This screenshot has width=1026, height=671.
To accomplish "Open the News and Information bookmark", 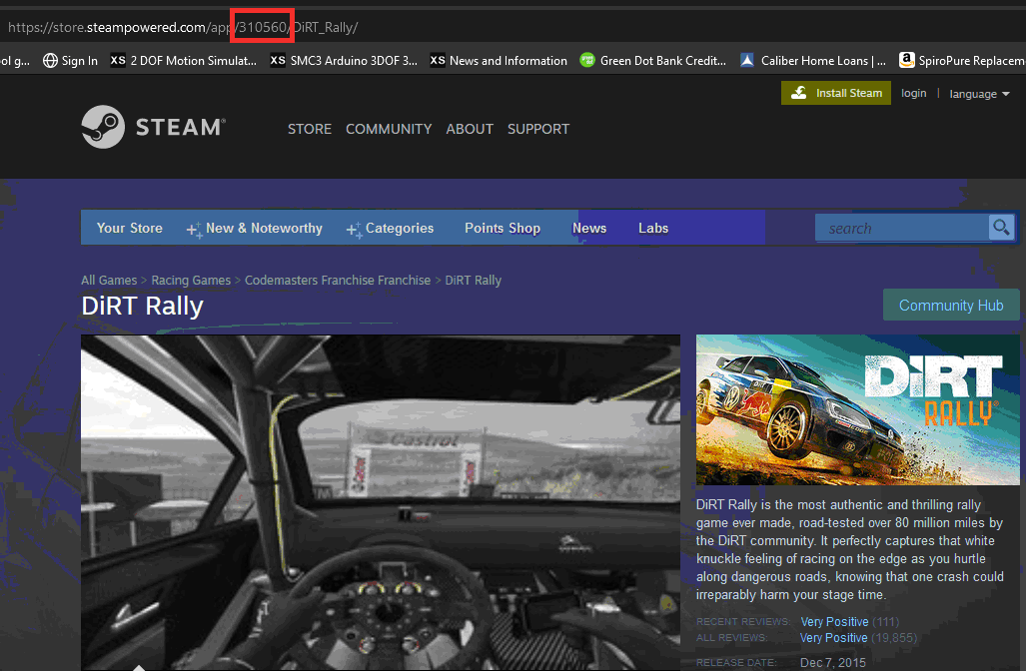I will click(x=499, y=61).
